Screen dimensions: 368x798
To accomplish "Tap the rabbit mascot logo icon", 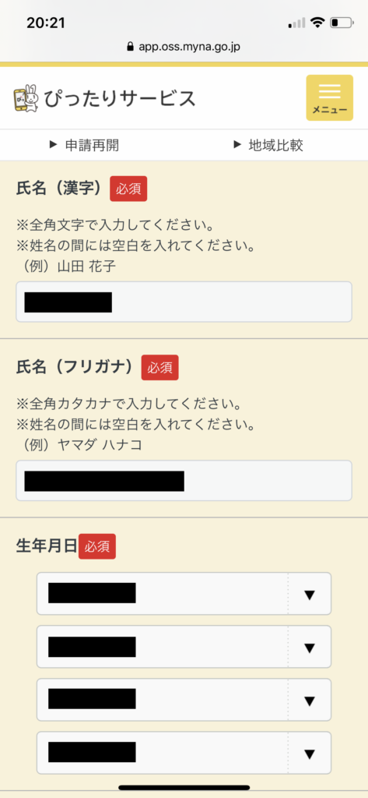I will click(x=26, y=98).
